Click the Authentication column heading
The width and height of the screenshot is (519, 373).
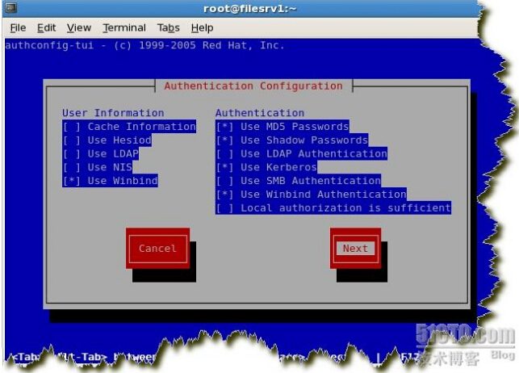coord(260,113)
